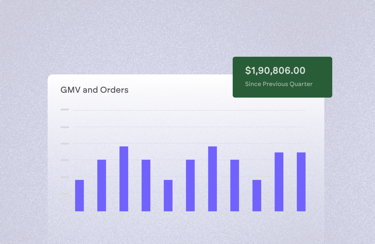Select the fourth bar in the chart

(146, 185)
